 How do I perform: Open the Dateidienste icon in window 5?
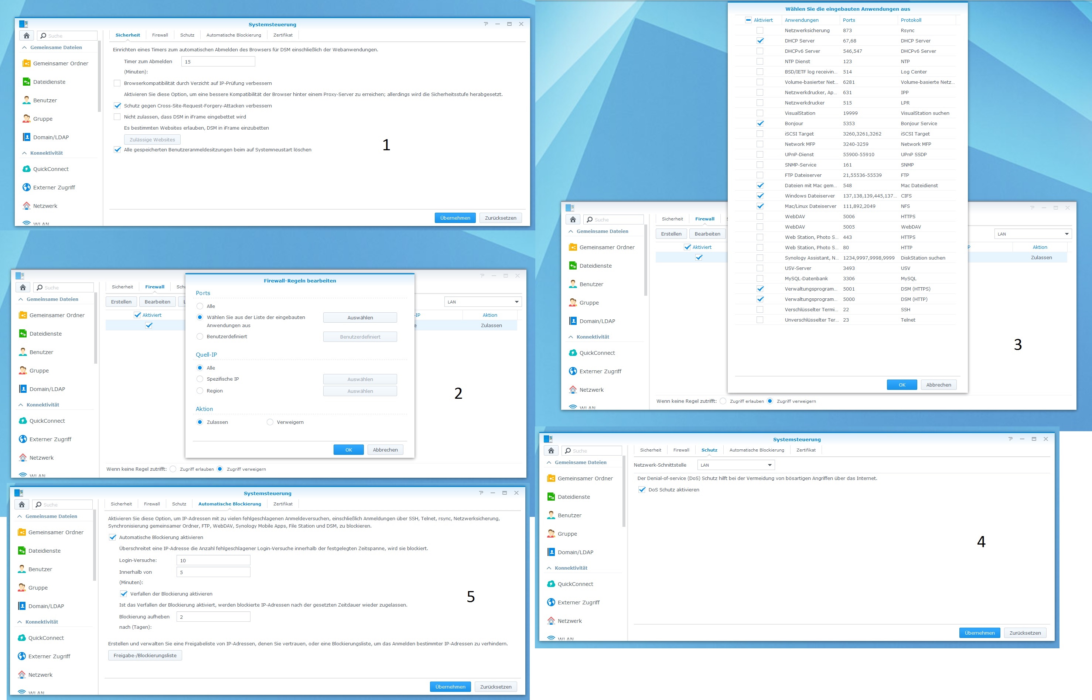pos(21,551)
